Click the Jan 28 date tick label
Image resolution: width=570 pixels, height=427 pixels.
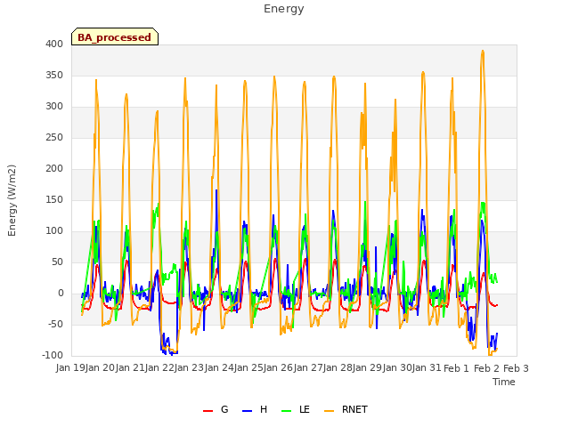coord(338,368)
